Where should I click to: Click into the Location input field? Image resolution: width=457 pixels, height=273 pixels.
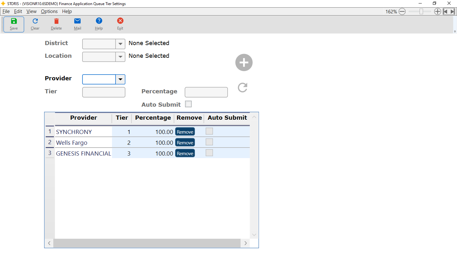coord(99,57)
